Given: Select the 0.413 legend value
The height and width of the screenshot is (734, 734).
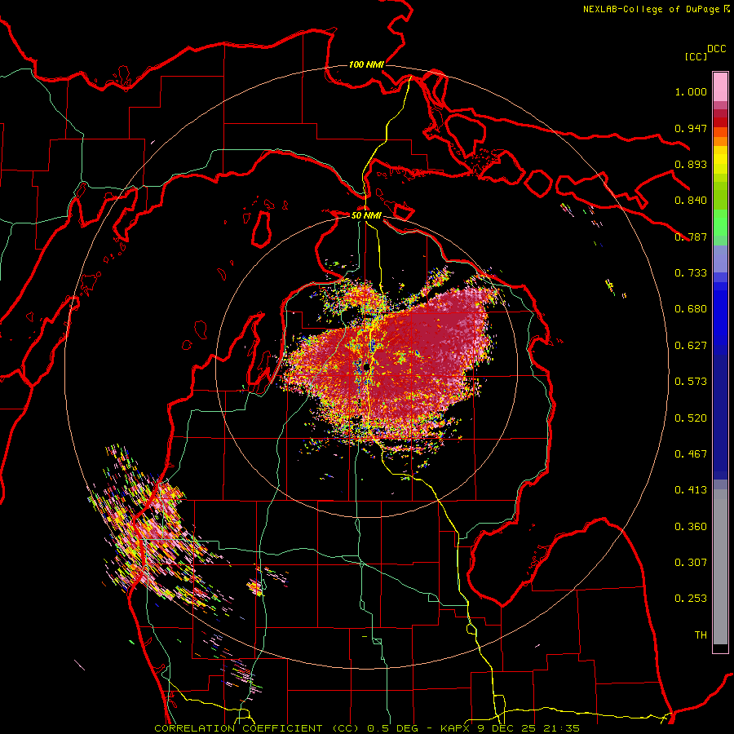Looking at the screenshot, I should click(x=691, y=490).
